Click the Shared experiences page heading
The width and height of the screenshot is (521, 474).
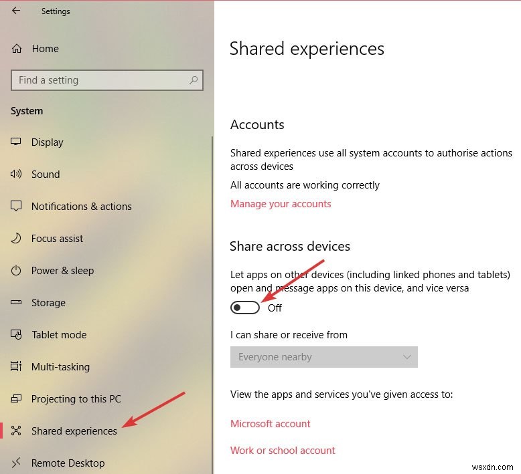[x=307, y=49]
